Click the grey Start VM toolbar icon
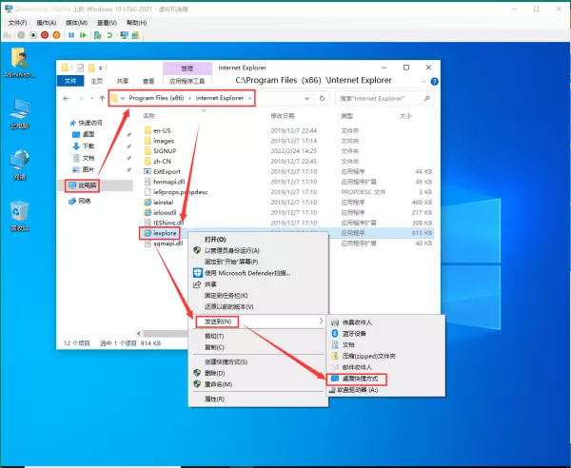This screenshot has width=571, height=468. point(21,35)
